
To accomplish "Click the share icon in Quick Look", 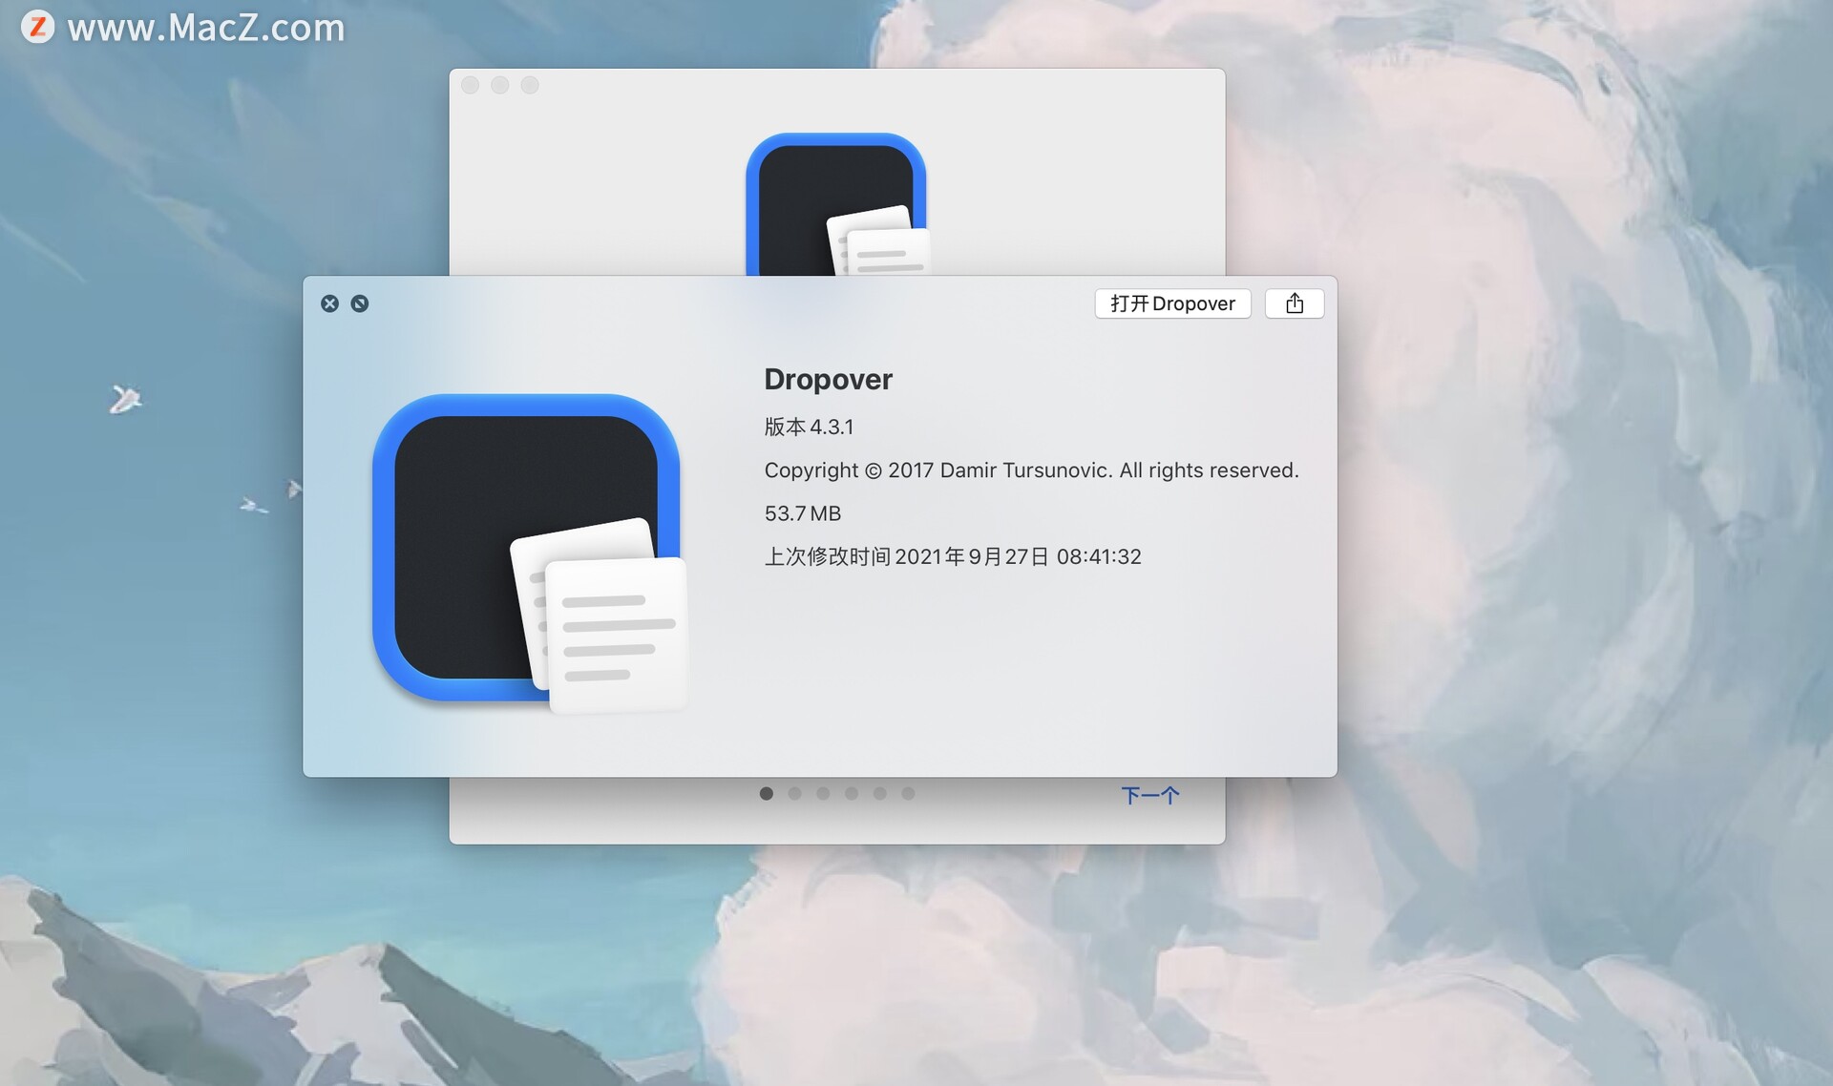I will pyautogui.click(x=1294, y=303).
